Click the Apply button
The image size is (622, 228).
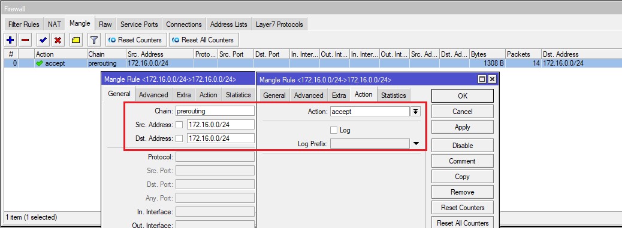coord(463,127)
